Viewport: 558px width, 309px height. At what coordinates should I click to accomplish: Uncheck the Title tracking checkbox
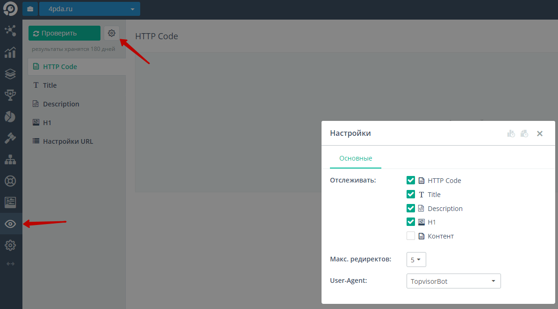point(411,194)
